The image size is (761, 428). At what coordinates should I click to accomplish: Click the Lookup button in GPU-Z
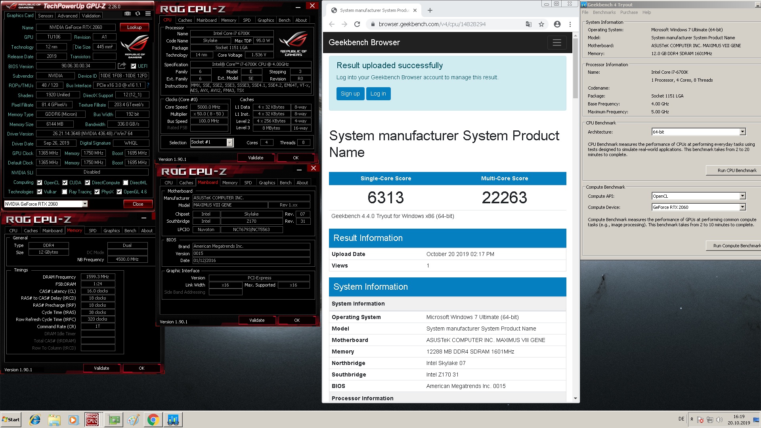134,27
